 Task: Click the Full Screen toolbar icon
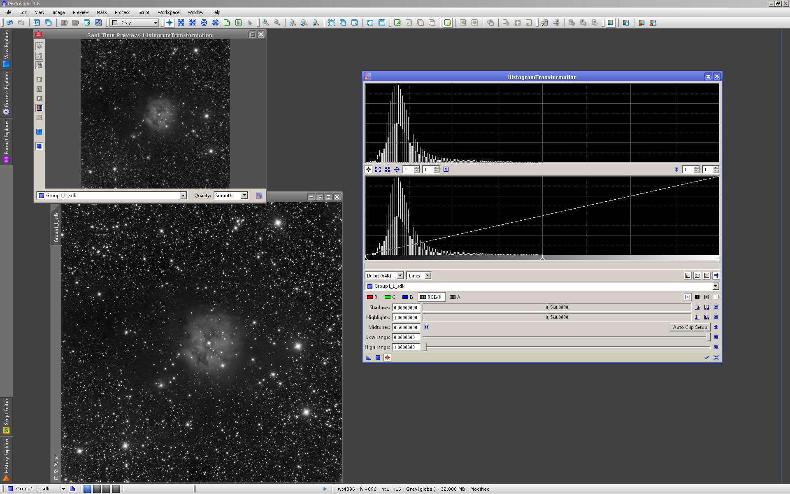coord(370,23)
